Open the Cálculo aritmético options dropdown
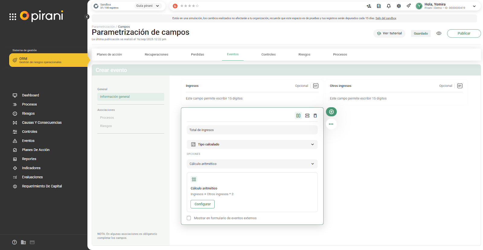 click(x=252, y=164)
